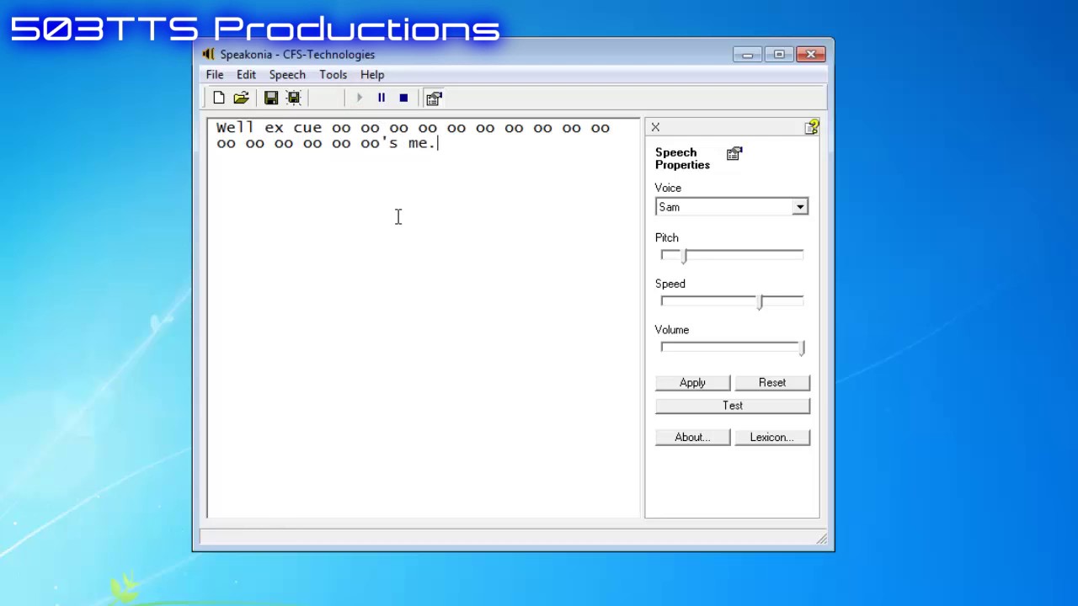Open the File menu
The height and width of the screenshot is (606, 1078).
pyautogui.click(x=215, y=74)
